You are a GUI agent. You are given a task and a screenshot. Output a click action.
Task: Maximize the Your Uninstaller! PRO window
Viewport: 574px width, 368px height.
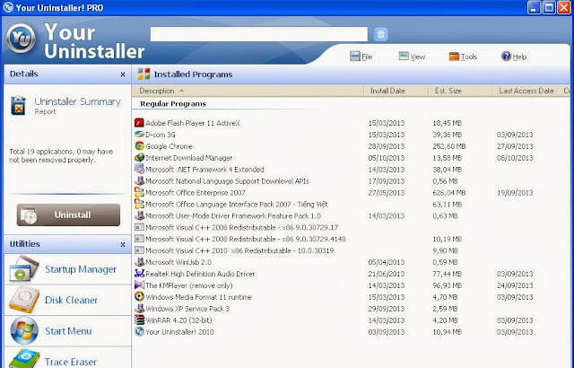549,7
